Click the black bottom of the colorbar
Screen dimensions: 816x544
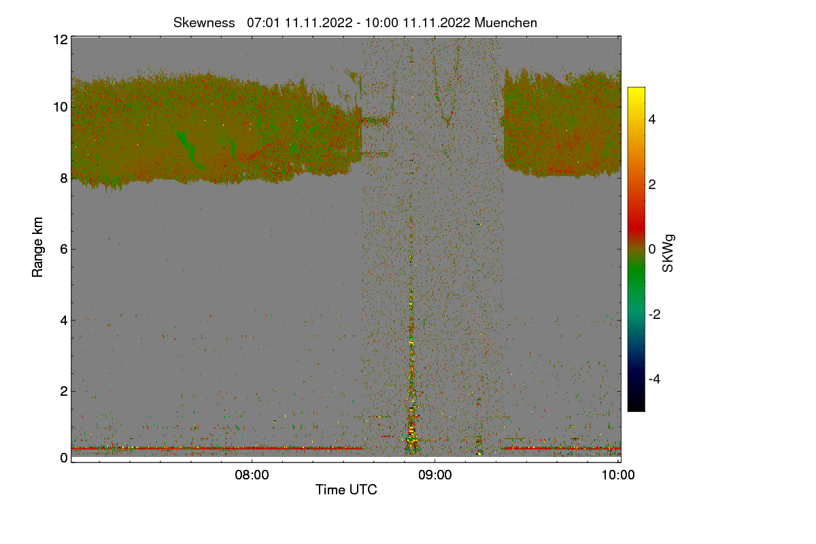(636, 406)
